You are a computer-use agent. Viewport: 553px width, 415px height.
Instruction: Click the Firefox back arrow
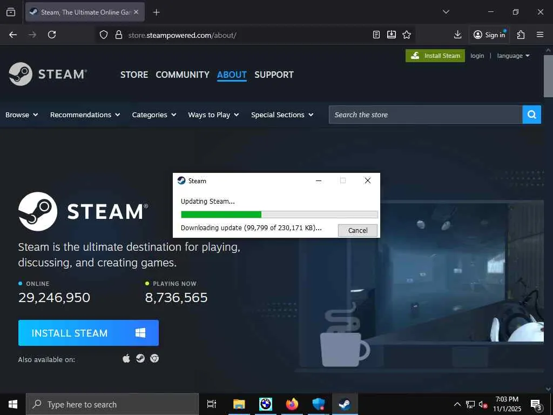[13, 35]
